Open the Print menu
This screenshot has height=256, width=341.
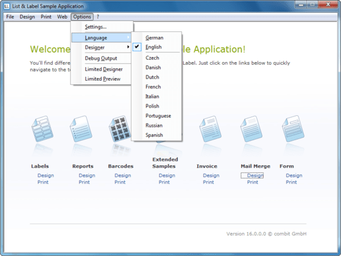click(46, 17)
